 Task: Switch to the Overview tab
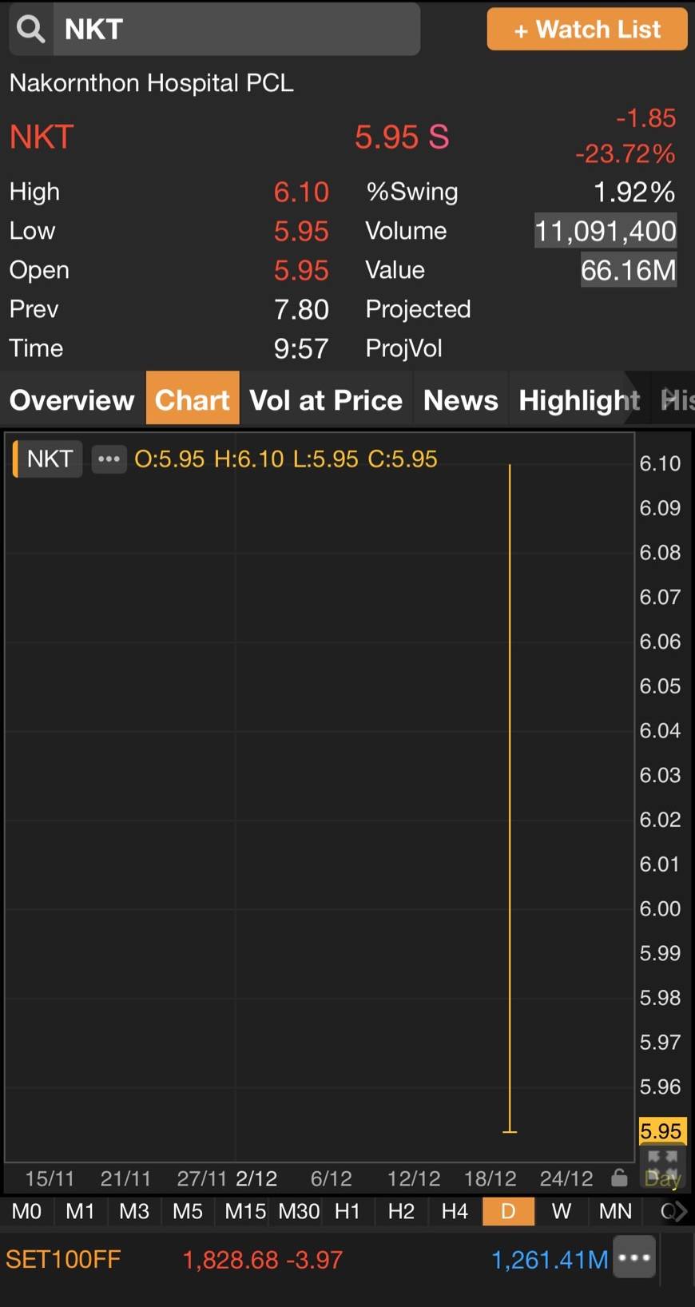click(72, 399)
